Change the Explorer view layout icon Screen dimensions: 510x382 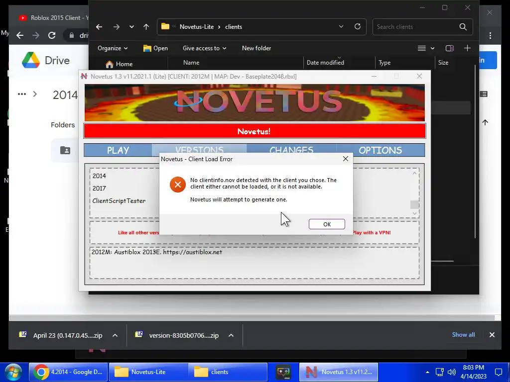pos(421,48)
